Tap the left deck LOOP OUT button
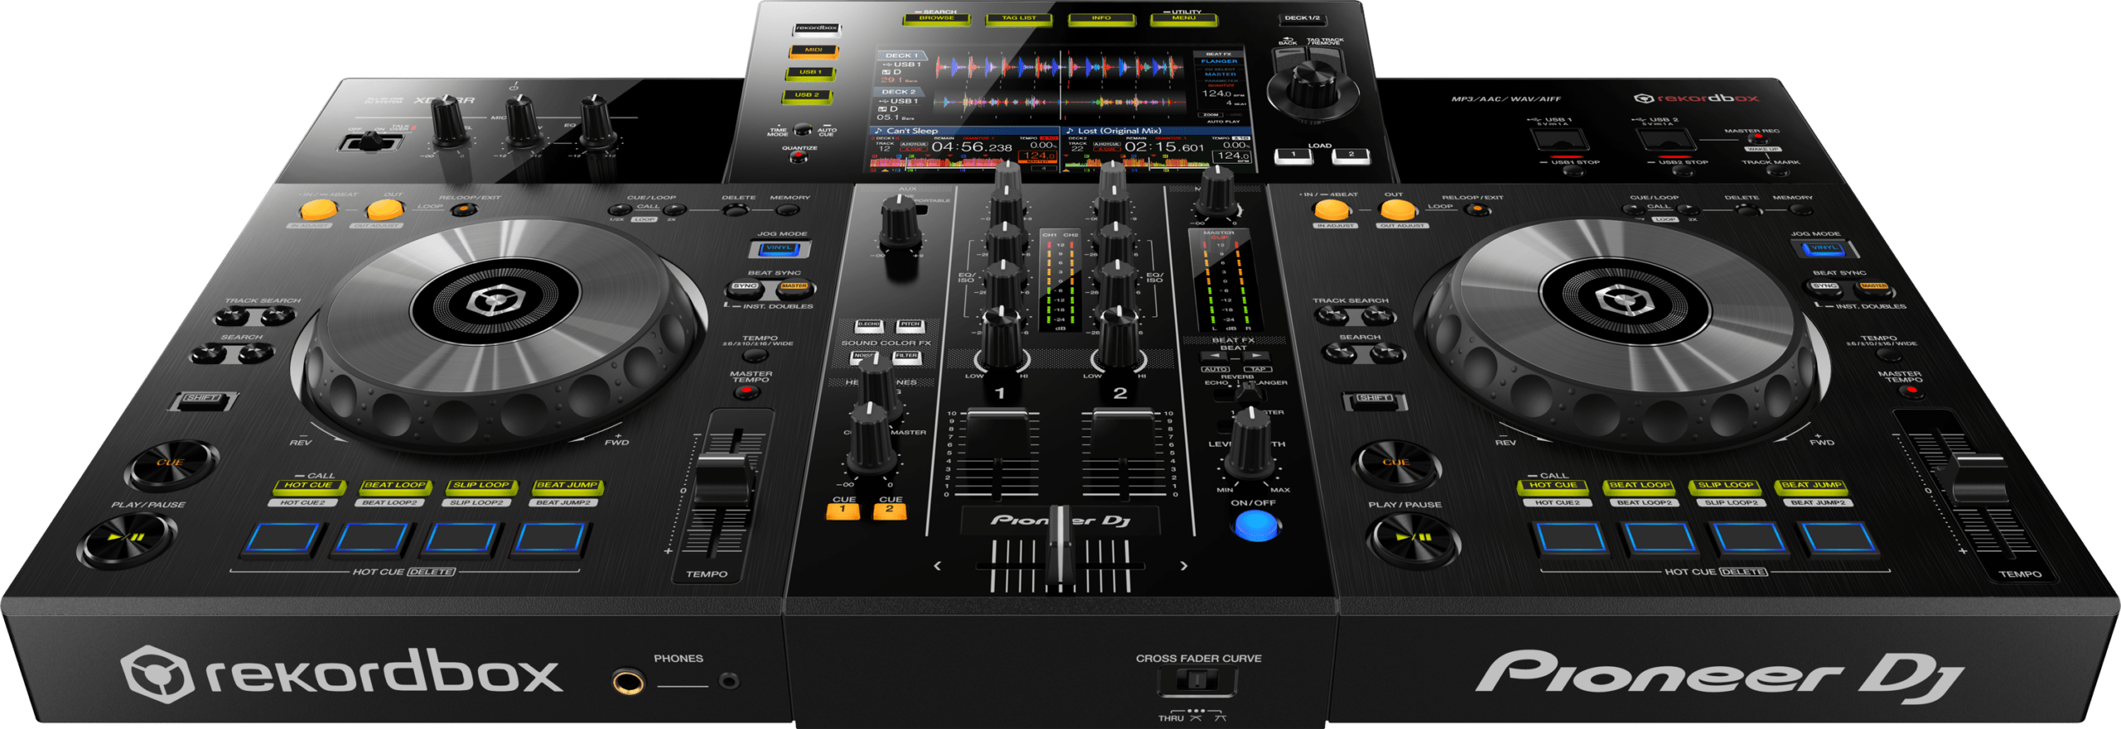Screen dimensions: 2121x729 385,209
